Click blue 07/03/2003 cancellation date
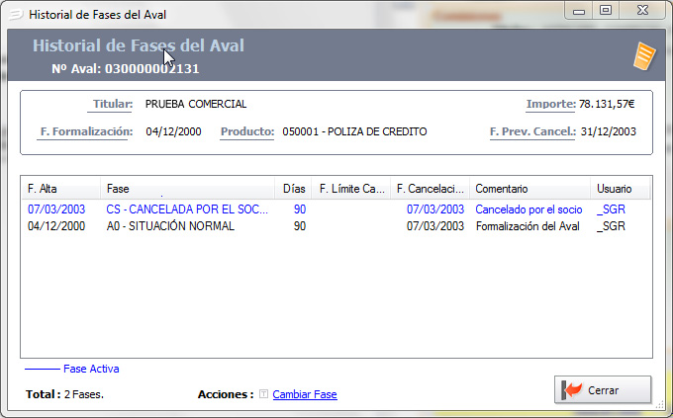This screenshot has height=418, width=673. click(435, 209)
